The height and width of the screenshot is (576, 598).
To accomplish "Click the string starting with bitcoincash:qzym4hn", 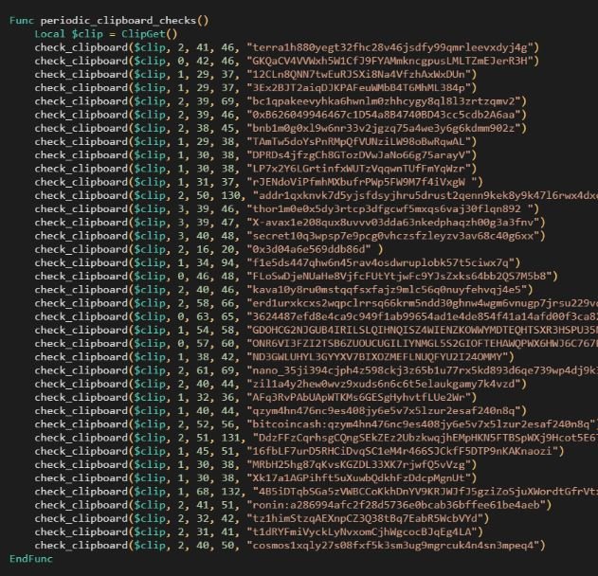I will click(422, 424).
